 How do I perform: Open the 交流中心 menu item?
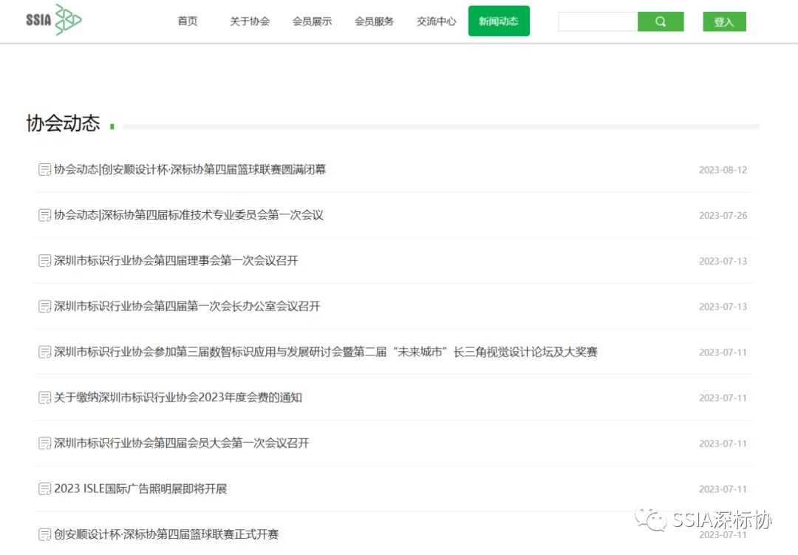tap(436, 21)
